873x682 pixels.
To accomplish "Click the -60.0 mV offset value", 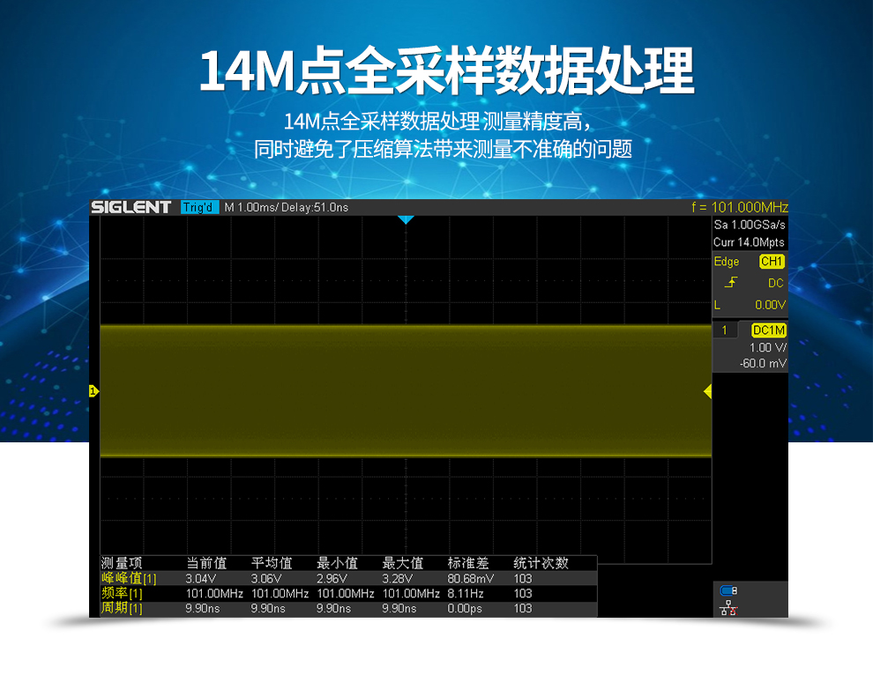I will (764, 363).
